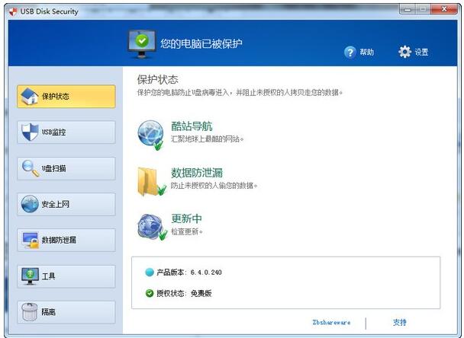Click the USB Disk Security title bar logo

[13, 11]
